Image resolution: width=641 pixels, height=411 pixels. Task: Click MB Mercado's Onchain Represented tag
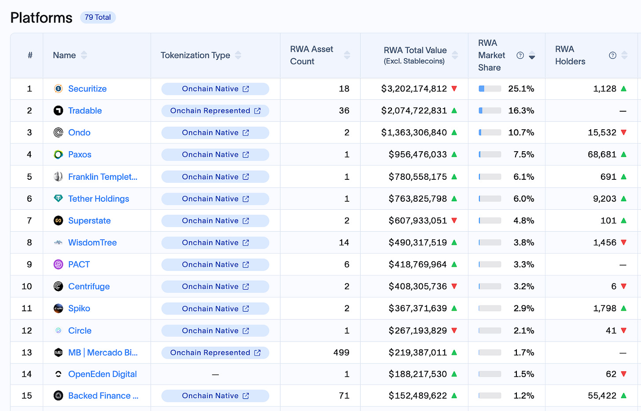coord(210,353)
